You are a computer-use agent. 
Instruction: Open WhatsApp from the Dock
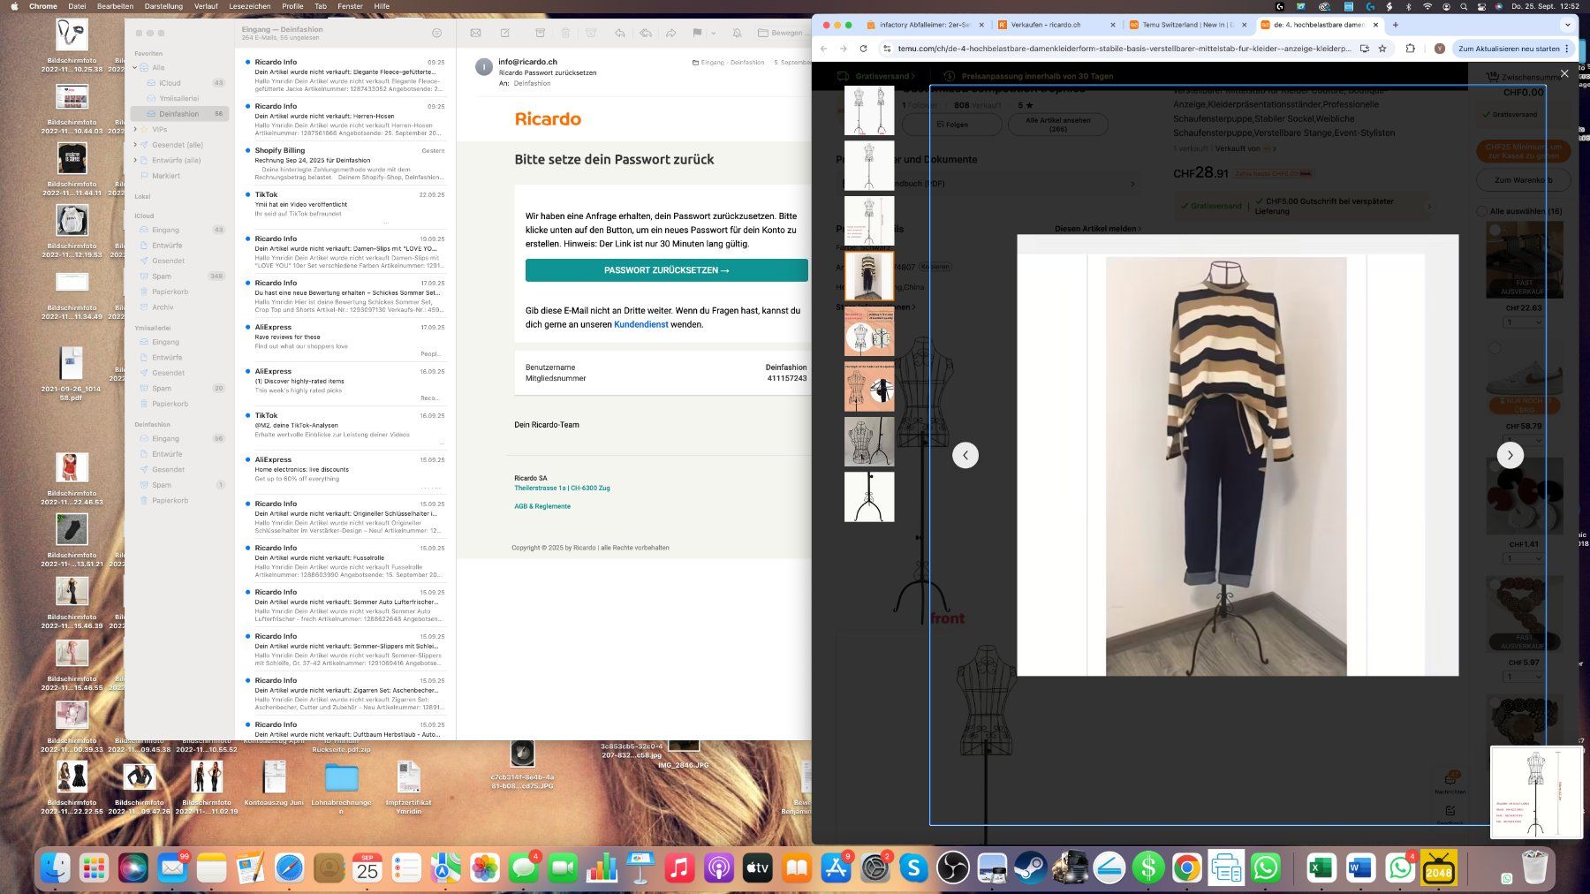1266,868
